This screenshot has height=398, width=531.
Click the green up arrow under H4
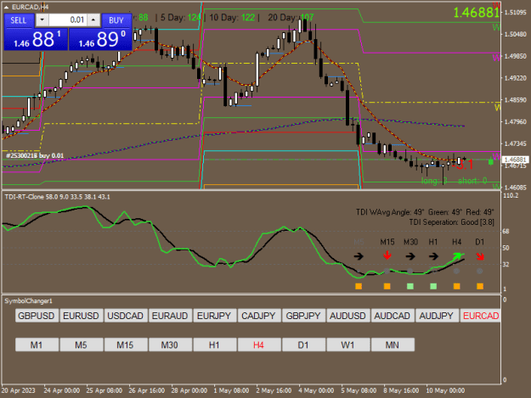pos(457,256)
